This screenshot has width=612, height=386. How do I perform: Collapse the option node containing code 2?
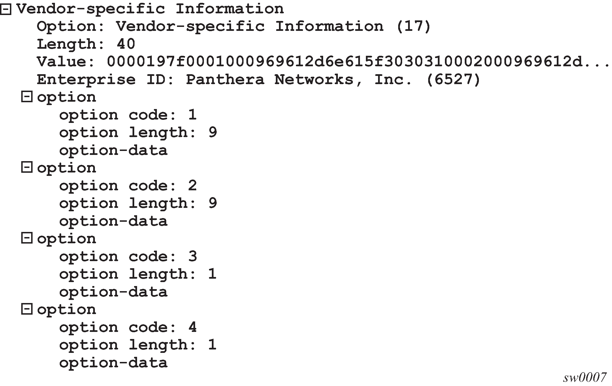click(x=27, y=168)
